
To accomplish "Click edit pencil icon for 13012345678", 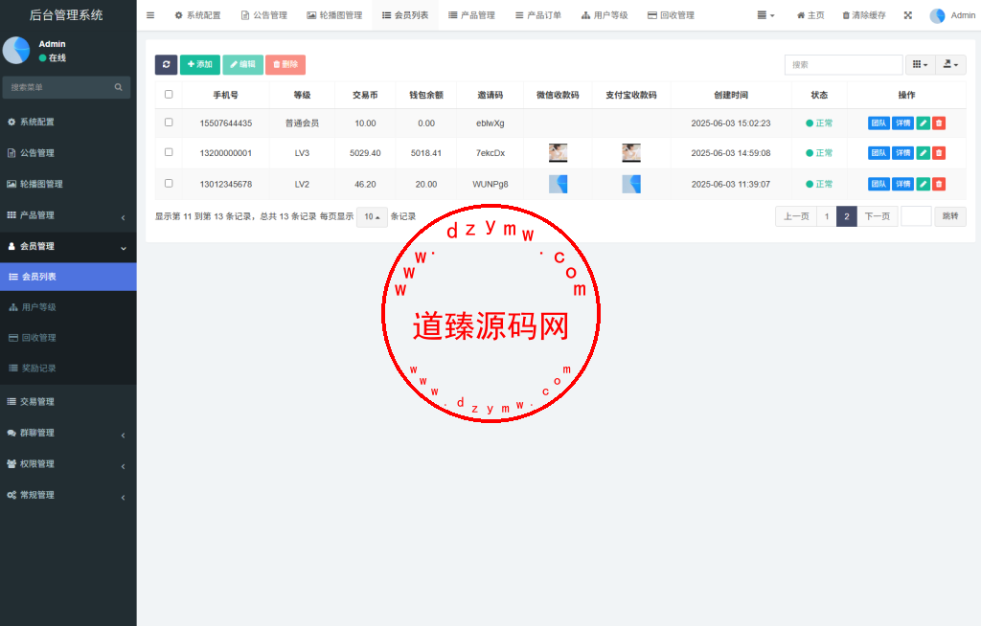I will (923, 184).
